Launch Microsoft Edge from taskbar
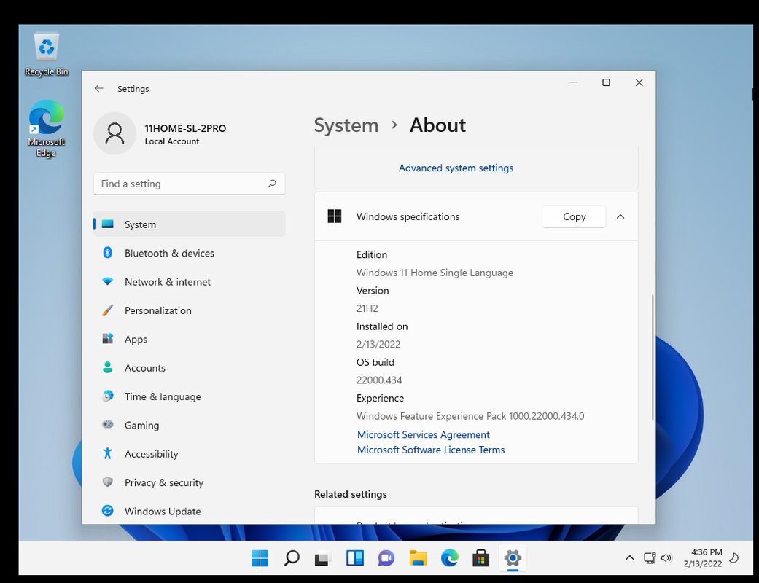This screenshot has height=583, width=759. click(449, 557)
